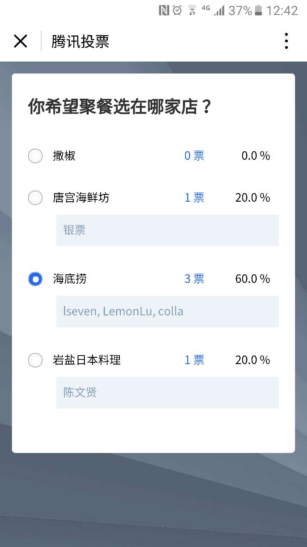
Task: Tap the mobile signal bars icon
Action: (x=219, y=11)
